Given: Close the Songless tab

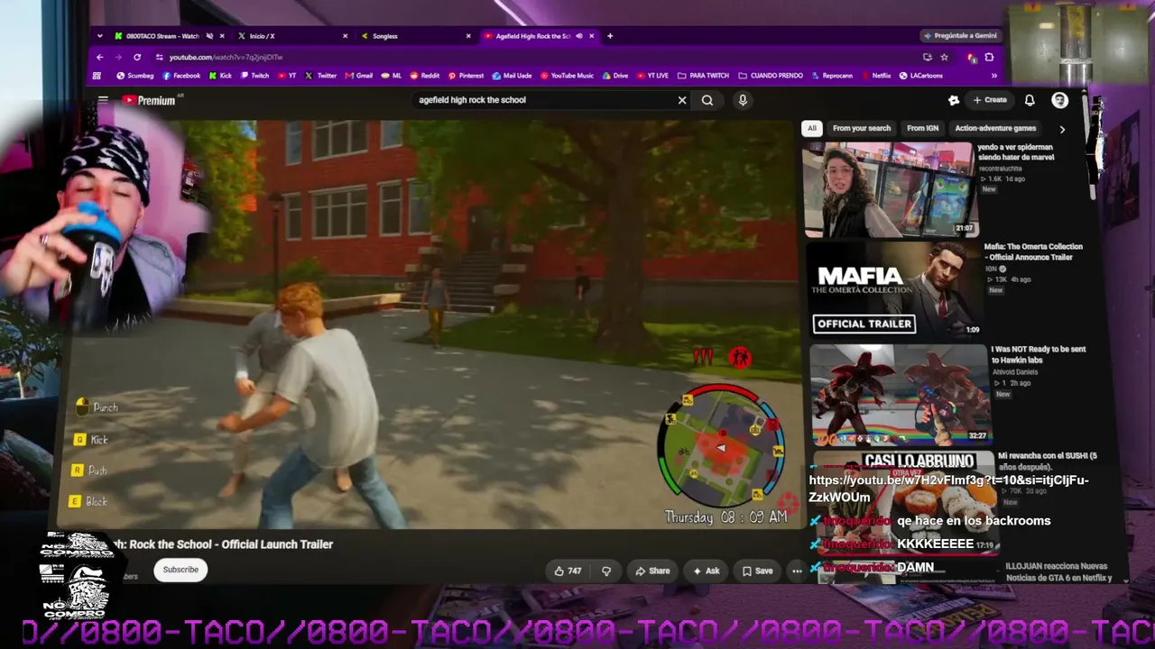Looking at the screenshot, I should pos(468,36).
